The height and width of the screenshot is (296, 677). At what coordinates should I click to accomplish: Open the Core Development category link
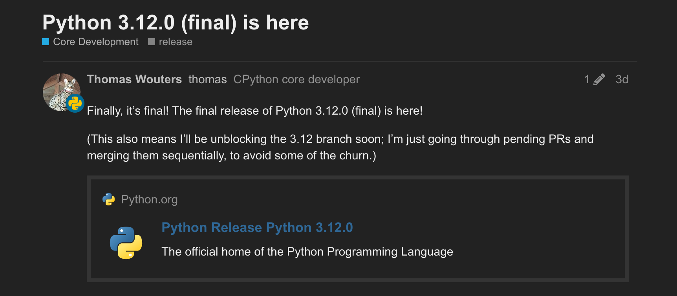(x=95, y=42)
